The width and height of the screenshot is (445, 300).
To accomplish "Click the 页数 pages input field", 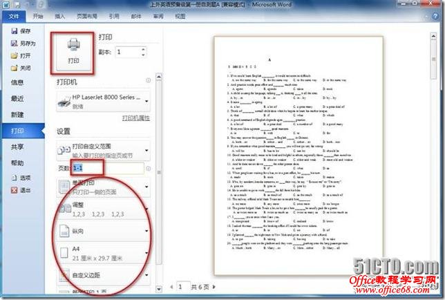I will 107,168.
